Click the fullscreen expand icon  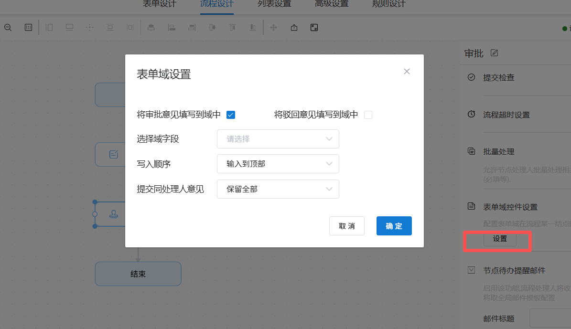[x=314, y=28]
